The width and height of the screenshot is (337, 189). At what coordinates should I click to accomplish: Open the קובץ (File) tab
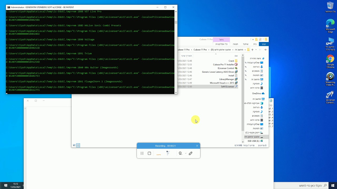pyautogui.click(x=264, y=44)
